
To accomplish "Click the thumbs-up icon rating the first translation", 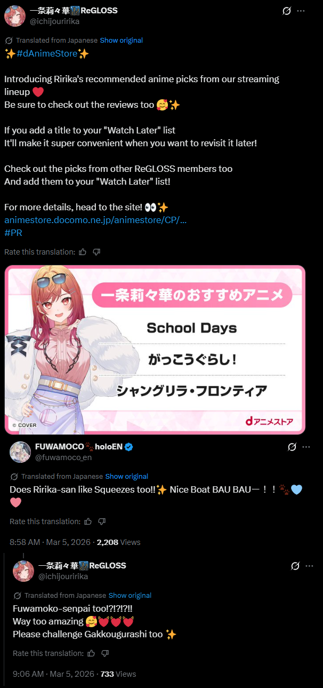I will coord(83,252).
